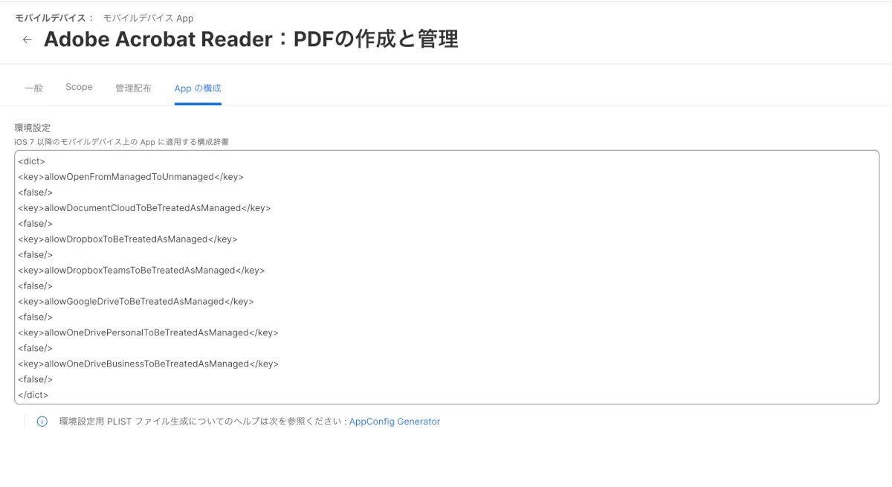Click the allowOneDriveBusinessToBeTreatedAsManaged key line
892x487 pixels.
tap(149, 364)
